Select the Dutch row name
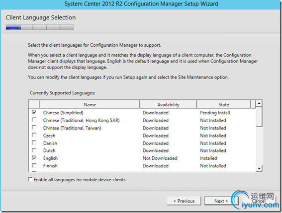 click(49, 150)
